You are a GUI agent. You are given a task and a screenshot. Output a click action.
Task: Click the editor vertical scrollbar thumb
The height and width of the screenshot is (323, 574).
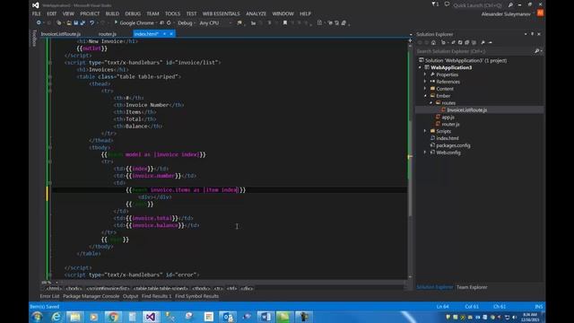[x=410, y=169]
